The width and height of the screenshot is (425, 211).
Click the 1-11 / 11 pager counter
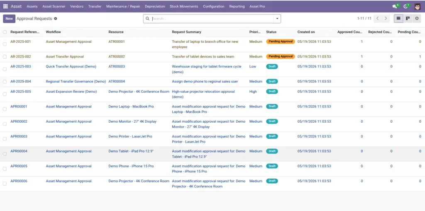pyautogui.click(x=364, y=18)
